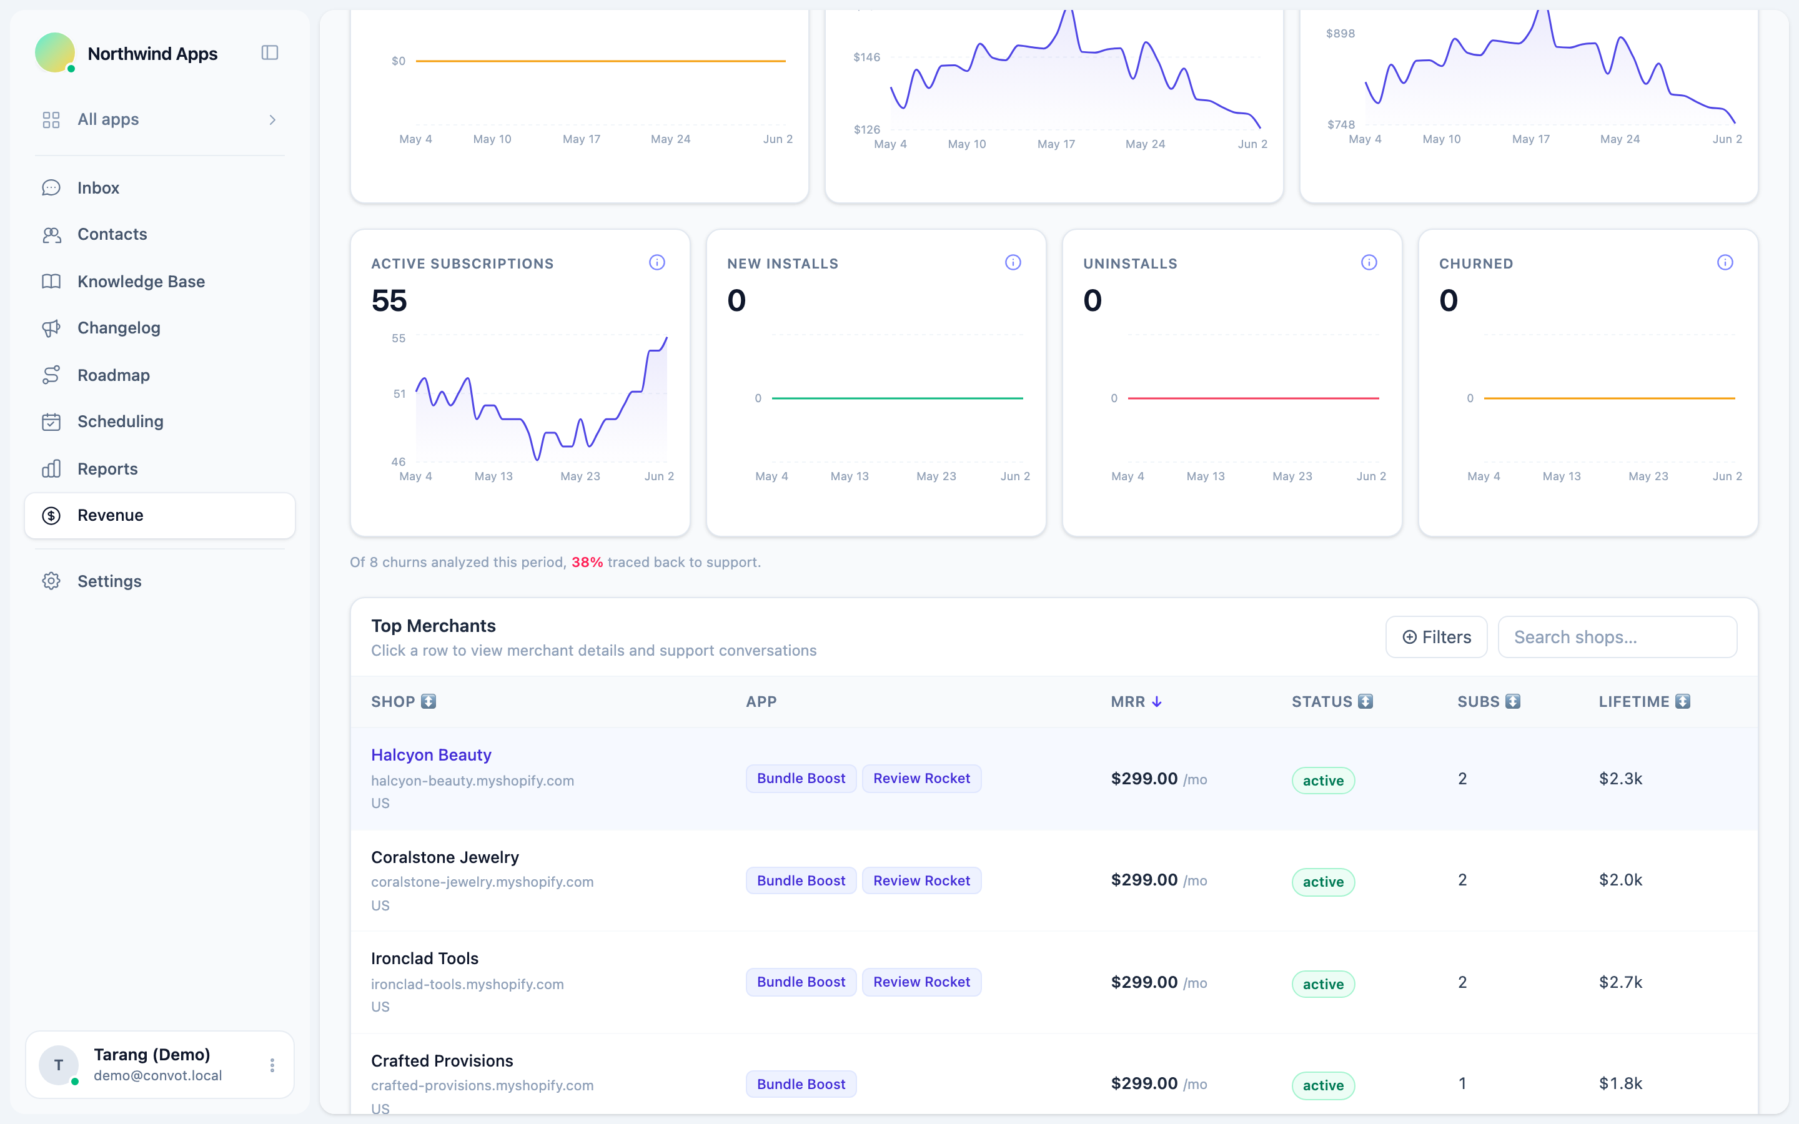The image size is (1799, 1124).
Task: Click Halcyon Beauty's $2.3k lifetime value
Action: tap(1620, 779)
